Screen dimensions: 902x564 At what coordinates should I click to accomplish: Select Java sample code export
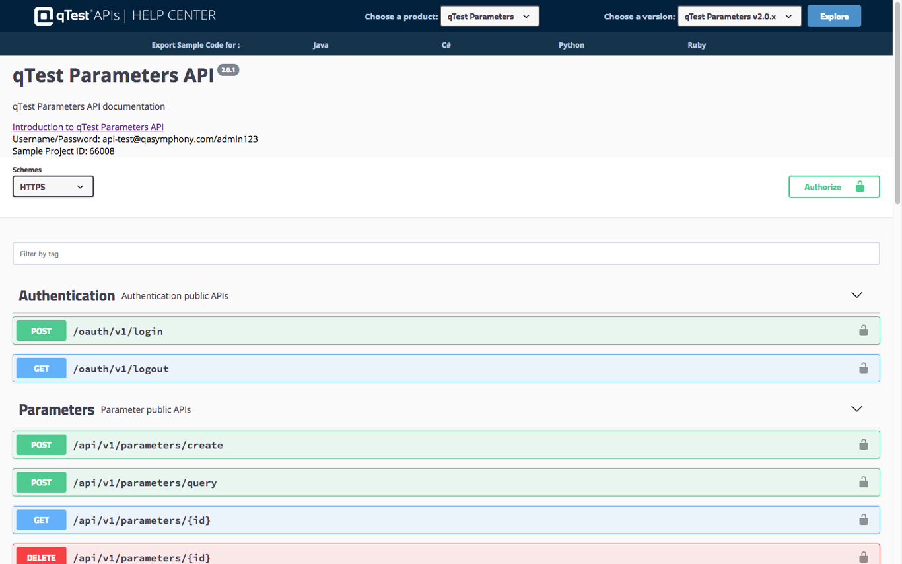coord(321,44)
